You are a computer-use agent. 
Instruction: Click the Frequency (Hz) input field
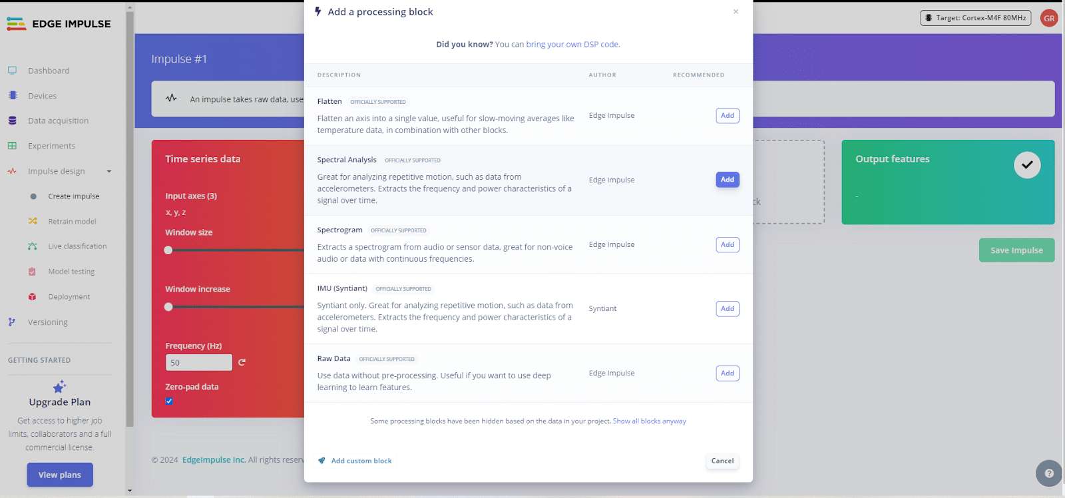[x=198, y=363]
